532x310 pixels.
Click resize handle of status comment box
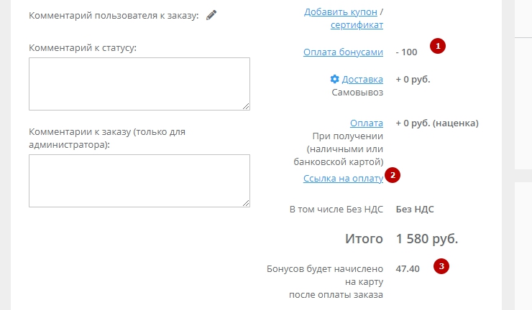pyautogui.click(x=246, y=107)
